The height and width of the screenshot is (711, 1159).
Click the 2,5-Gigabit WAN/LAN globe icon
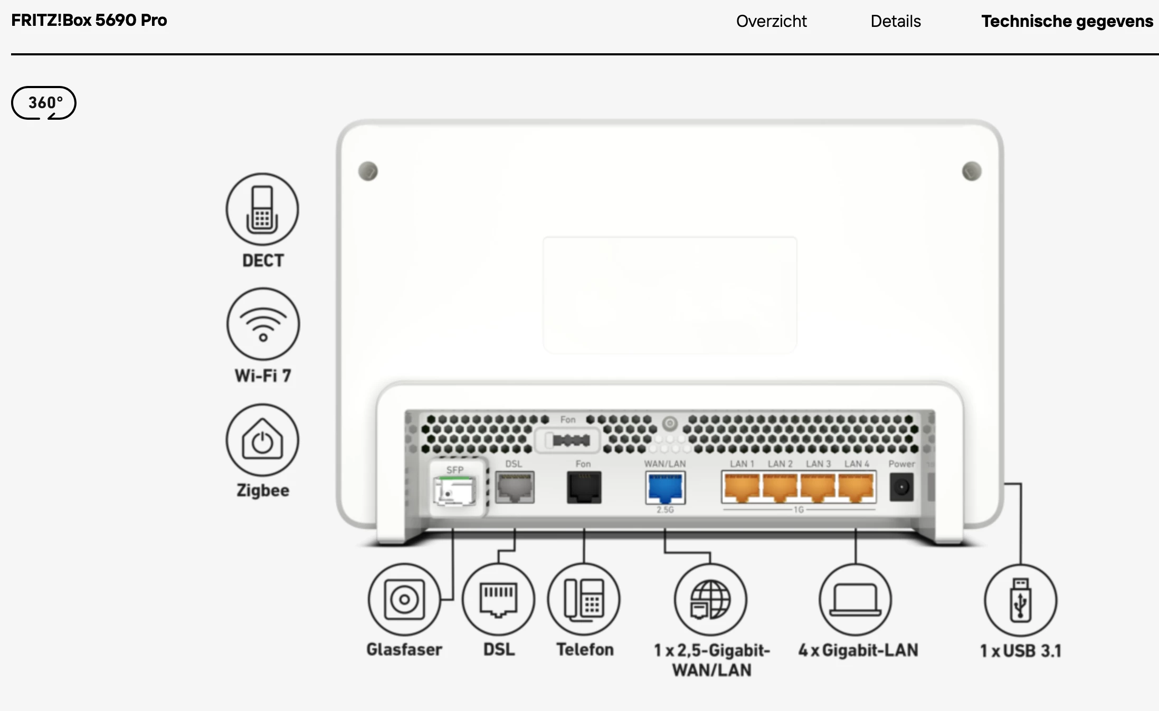click(710, 599)
